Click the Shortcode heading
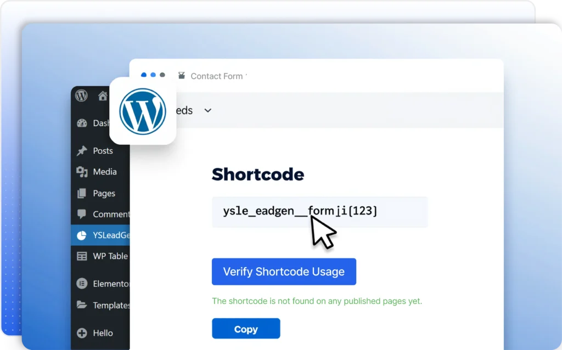Screen dimensions: 562x350 [x=258, y=174]
